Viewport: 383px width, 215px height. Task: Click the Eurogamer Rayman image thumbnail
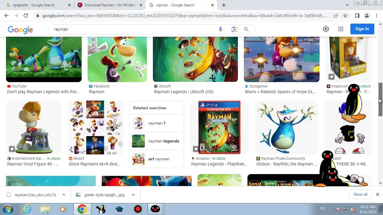[x=282, y=59]
